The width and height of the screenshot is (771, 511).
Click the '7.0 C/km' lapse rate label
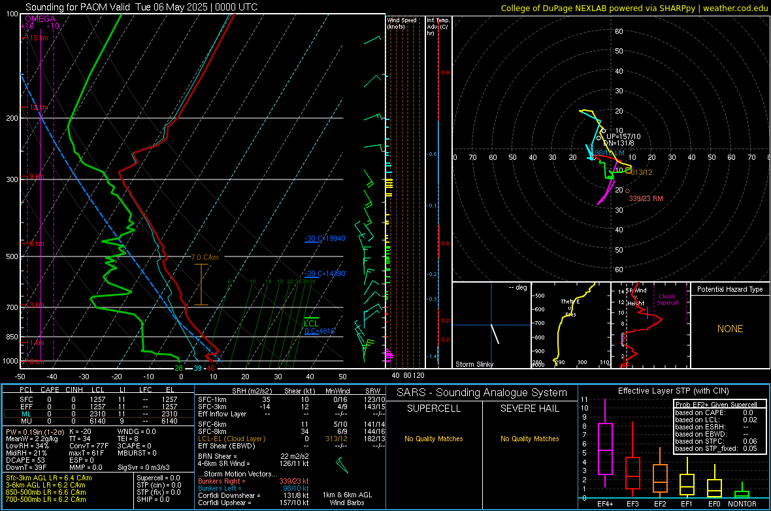pos(205,258)
